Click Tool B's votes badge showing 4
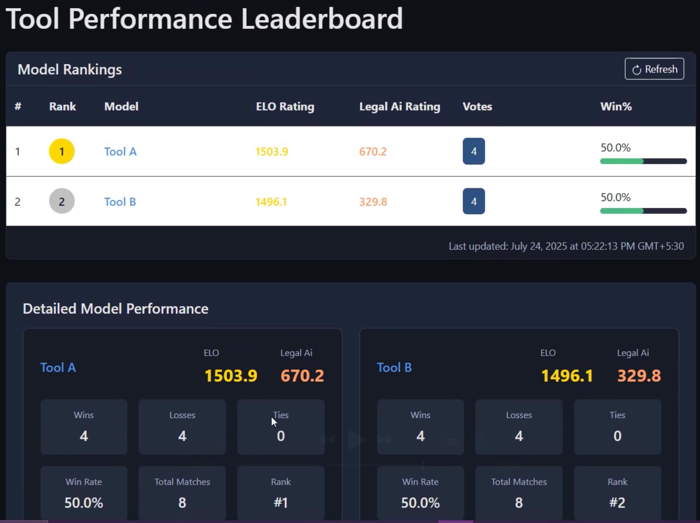This screenshot has height=523, width=700. tap(474, 201)
